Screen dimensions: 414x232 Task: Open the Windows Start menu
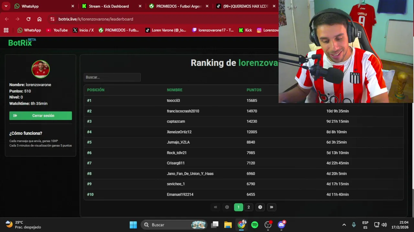coord(133,225)
